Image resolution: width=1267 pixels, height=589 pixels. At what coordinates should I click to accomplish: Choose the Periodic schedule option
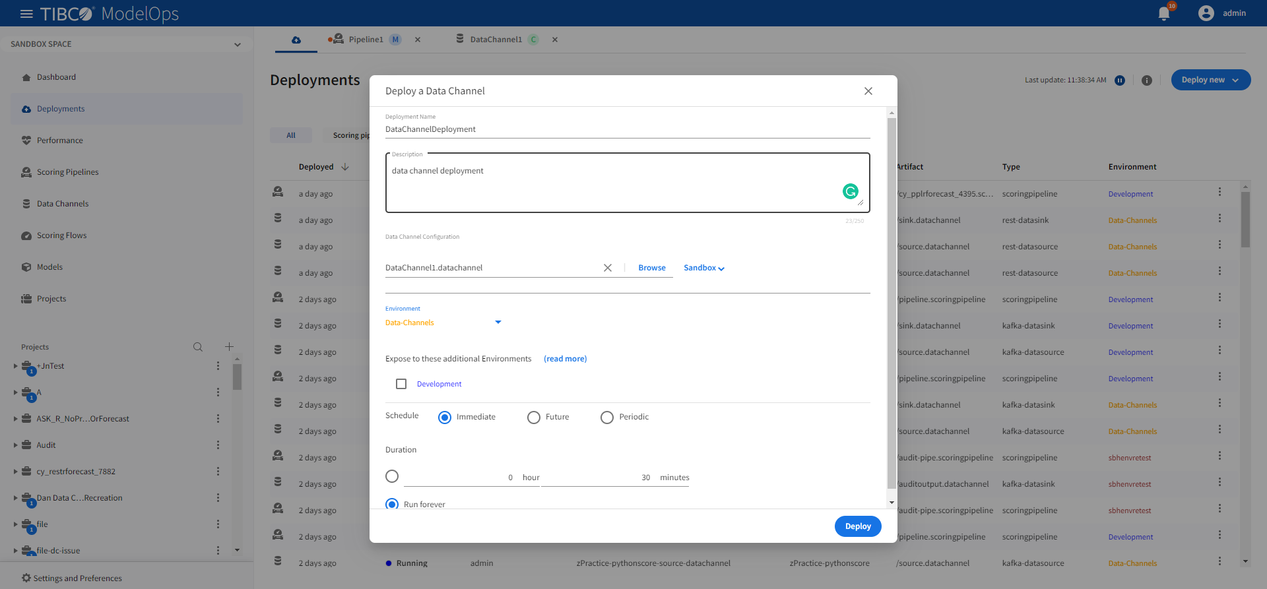pyautogui.click(x=607, y=418)
